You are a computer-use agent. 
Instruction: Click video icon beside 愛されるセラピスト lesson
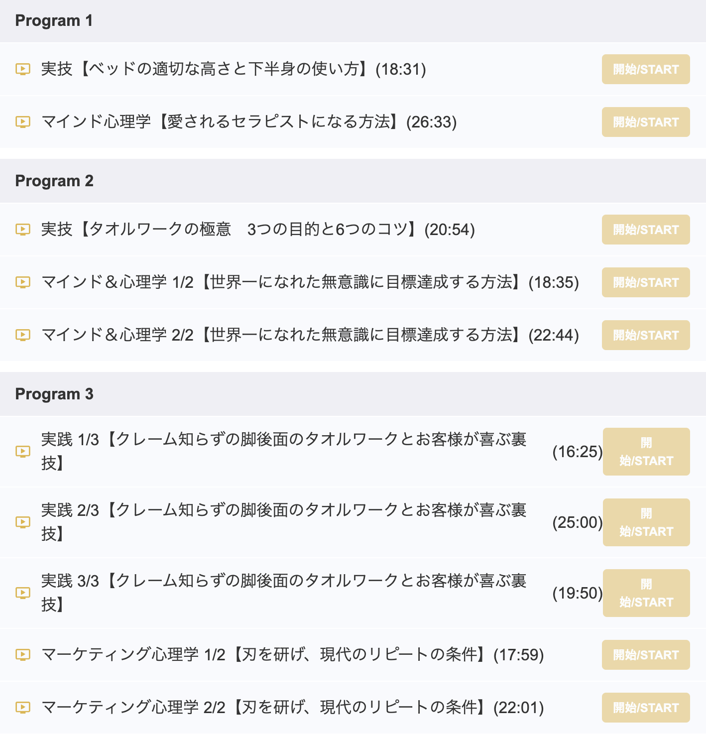(x=23, y=122)
